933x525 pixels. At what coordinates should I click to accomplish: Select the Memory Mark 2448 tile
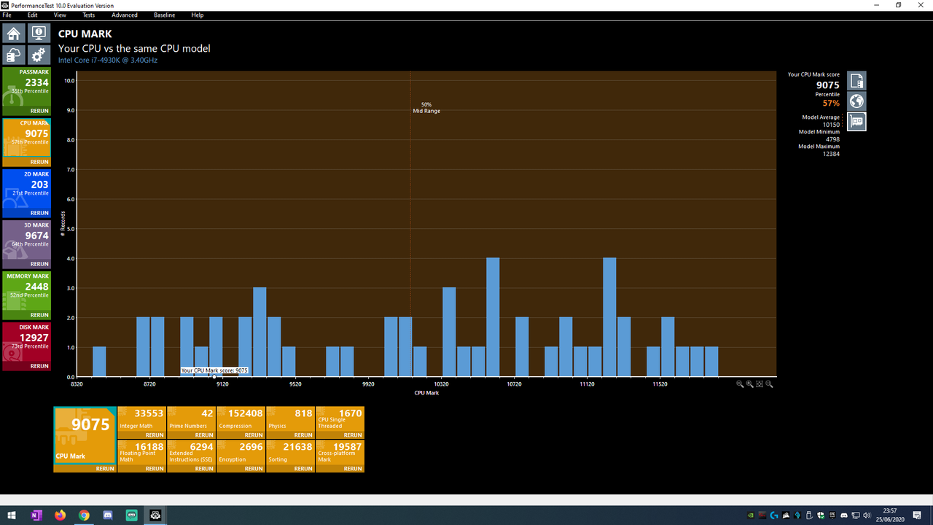pyautogui.click(x=27, y=292)
